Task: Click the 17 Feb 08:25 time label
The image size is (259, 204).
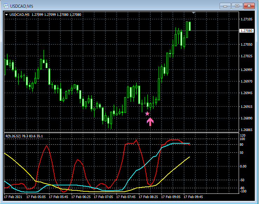Action: coord(148,197)
